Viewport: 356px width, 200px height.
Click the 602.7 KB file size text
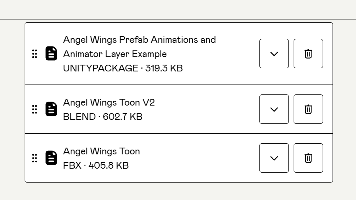[122, 117]
